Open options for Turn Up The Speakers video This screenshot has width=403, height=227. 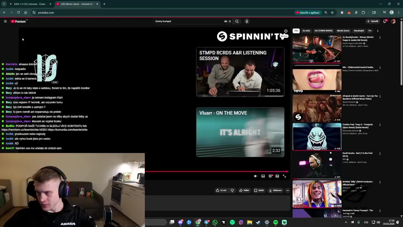[x=380, y=96]
